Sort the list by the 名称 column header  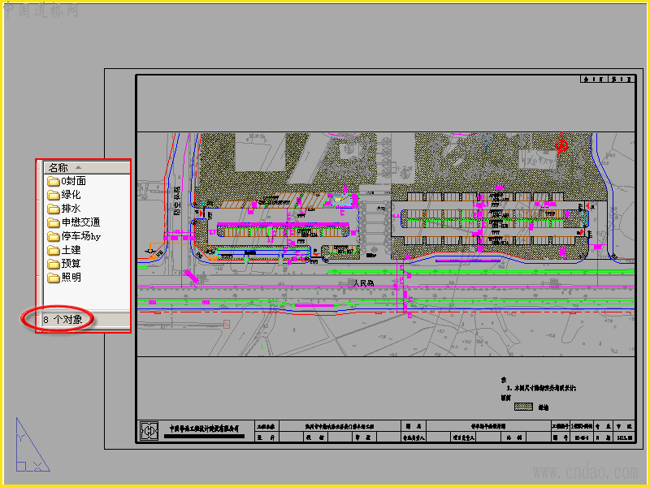coord(87,167)
